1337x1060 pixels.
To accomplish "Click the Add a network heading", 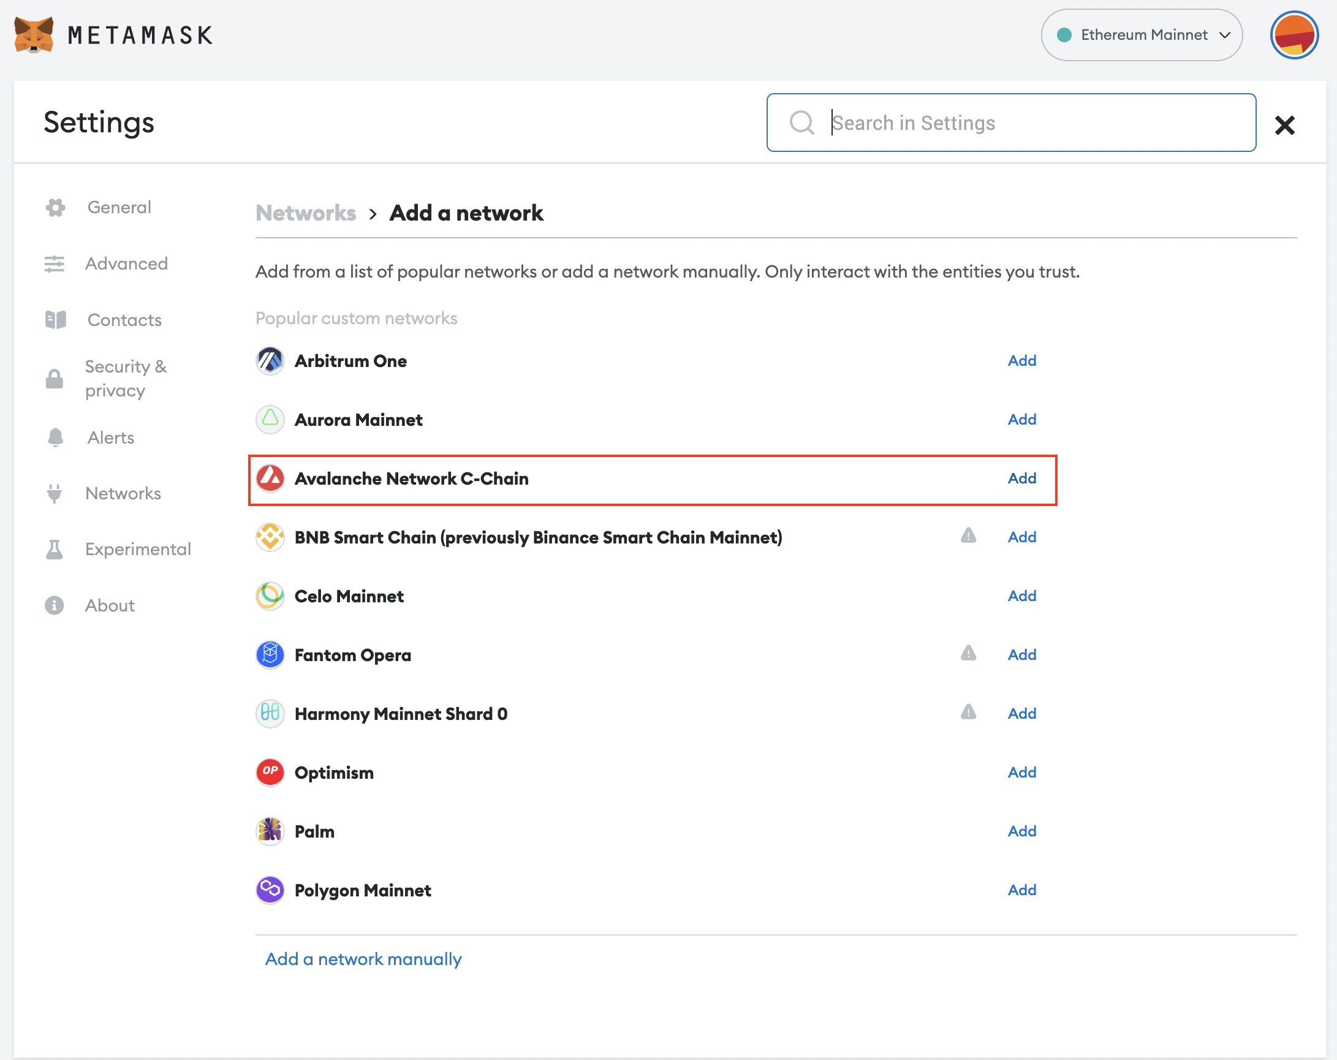I will 466,213.
